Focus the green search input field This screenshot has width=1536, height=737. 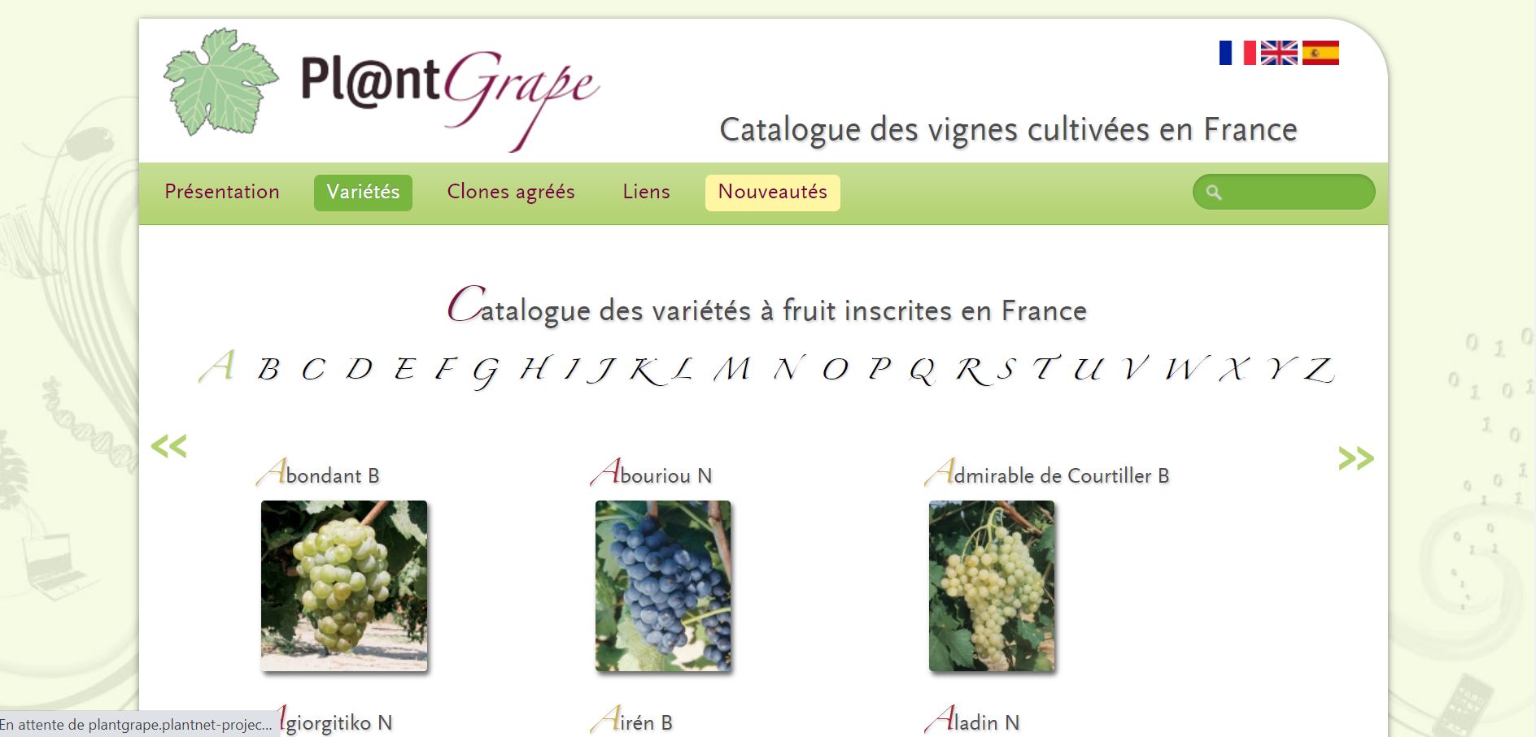click(1284, 193)
